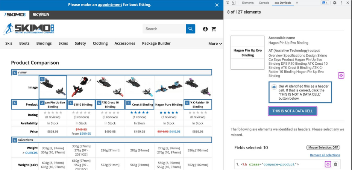Open the DevTools three-dot menu
352x170 pixels.
341,3
